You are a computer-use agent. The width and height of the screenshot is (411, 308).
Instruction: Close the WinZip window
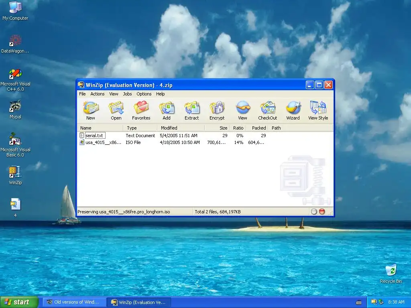point(328,85)
